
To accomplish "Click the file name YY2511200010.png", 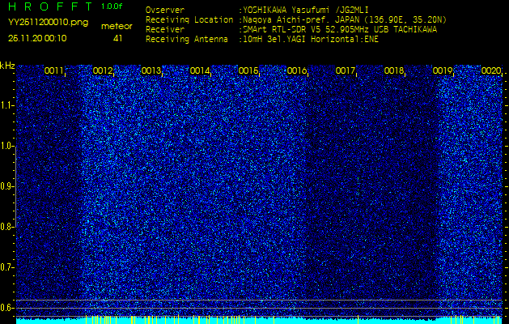I will pyautogui.click(x=48, y=23).
